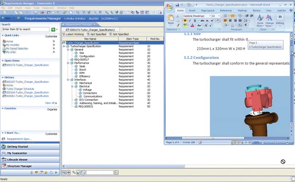295x182 pixels.
Task: Switch to the Page Layout tab in Word
Action: click(208, 10)
